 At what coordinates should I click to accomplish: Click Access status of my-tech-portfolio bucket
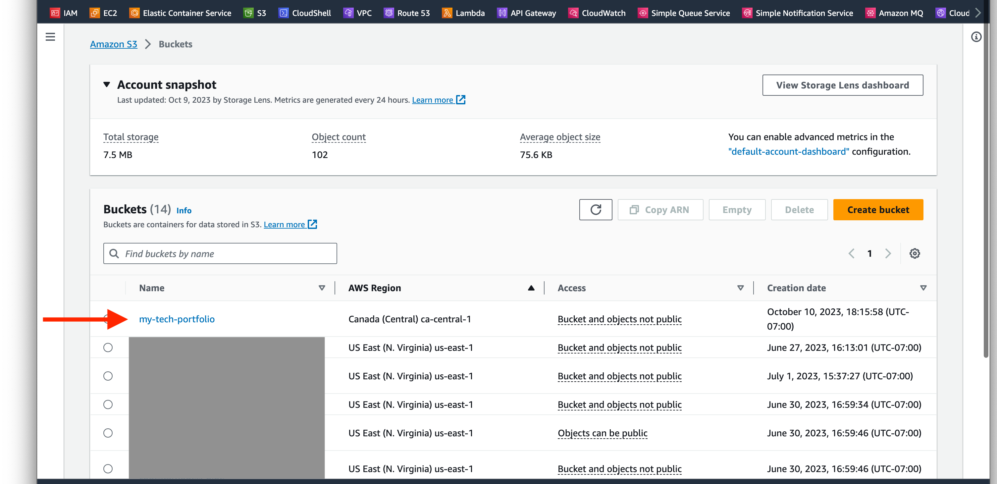click(619, 319)
